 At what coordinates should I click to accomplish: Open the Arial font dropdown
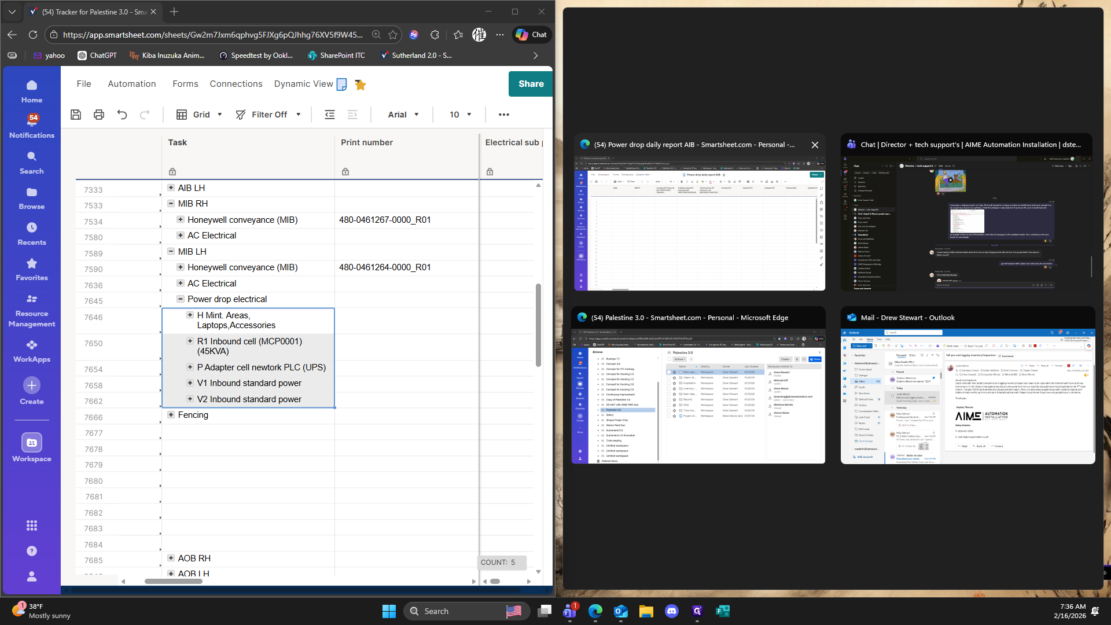click(403, 115)
